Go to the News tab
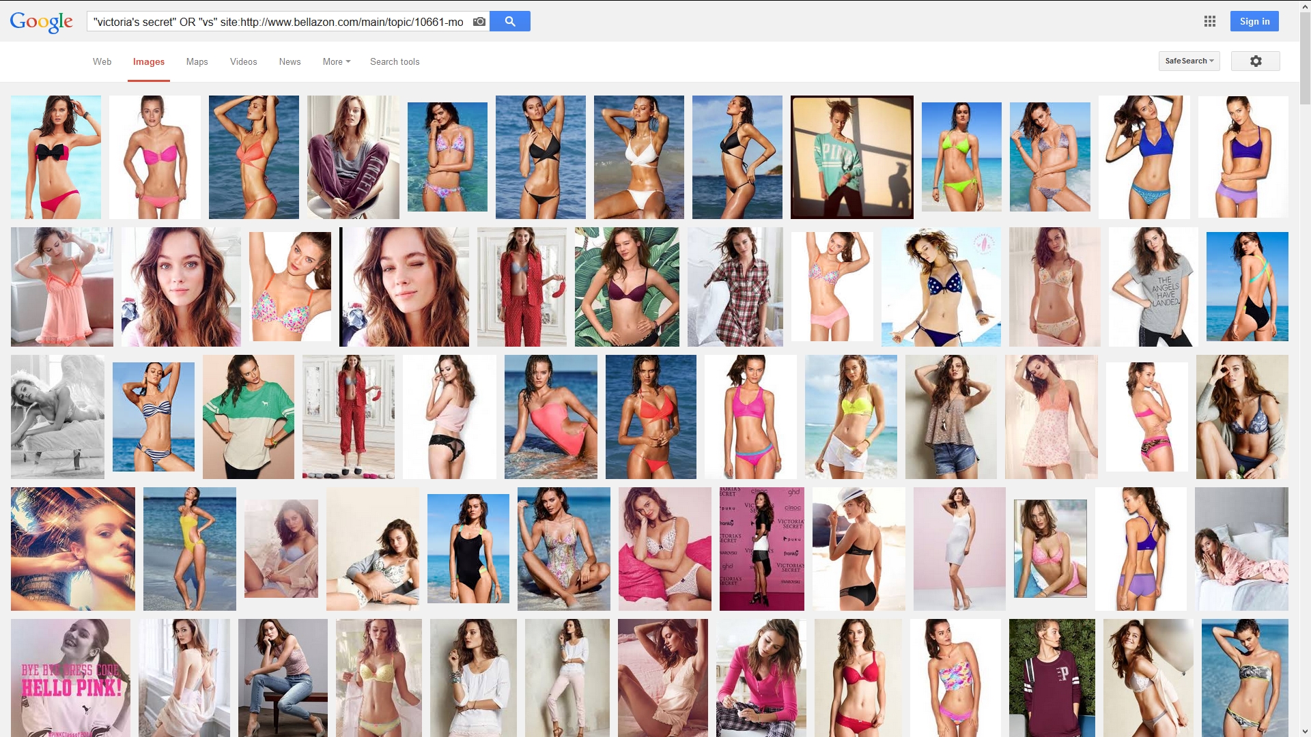This screenshot has height=737, width=1311. pyautogui.click(x=290, y=62)
